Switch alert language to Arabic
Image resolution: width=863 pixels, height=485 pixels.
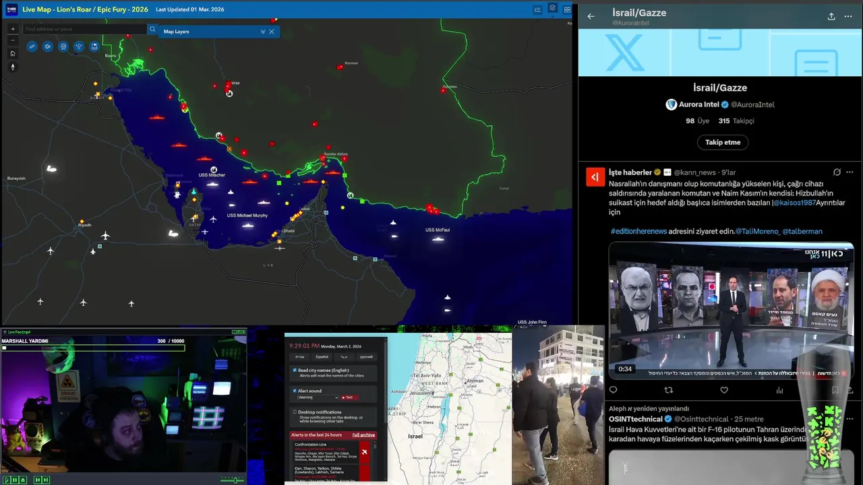[x=344, y=356]
